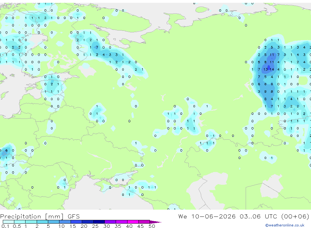Click the 35–40 mm violet legend swatch
Image resolution: width=311 pixels, height=228 pixels.
[121, 222]
